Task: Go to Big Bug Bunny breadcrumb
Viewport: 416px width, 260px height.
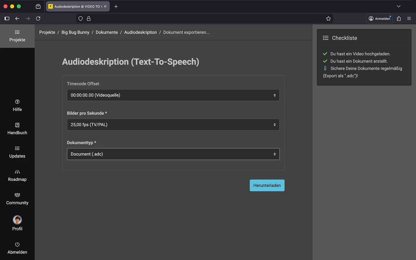Action: coord(75,32)
